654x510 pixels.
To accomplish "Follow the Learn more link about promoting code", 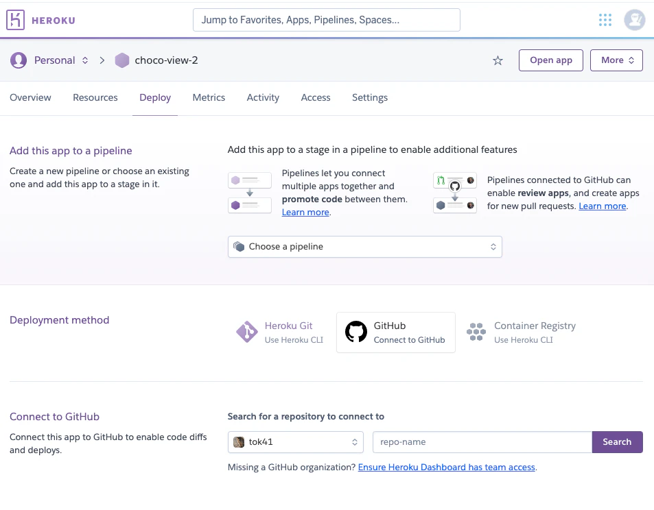I will click(305, 212).
